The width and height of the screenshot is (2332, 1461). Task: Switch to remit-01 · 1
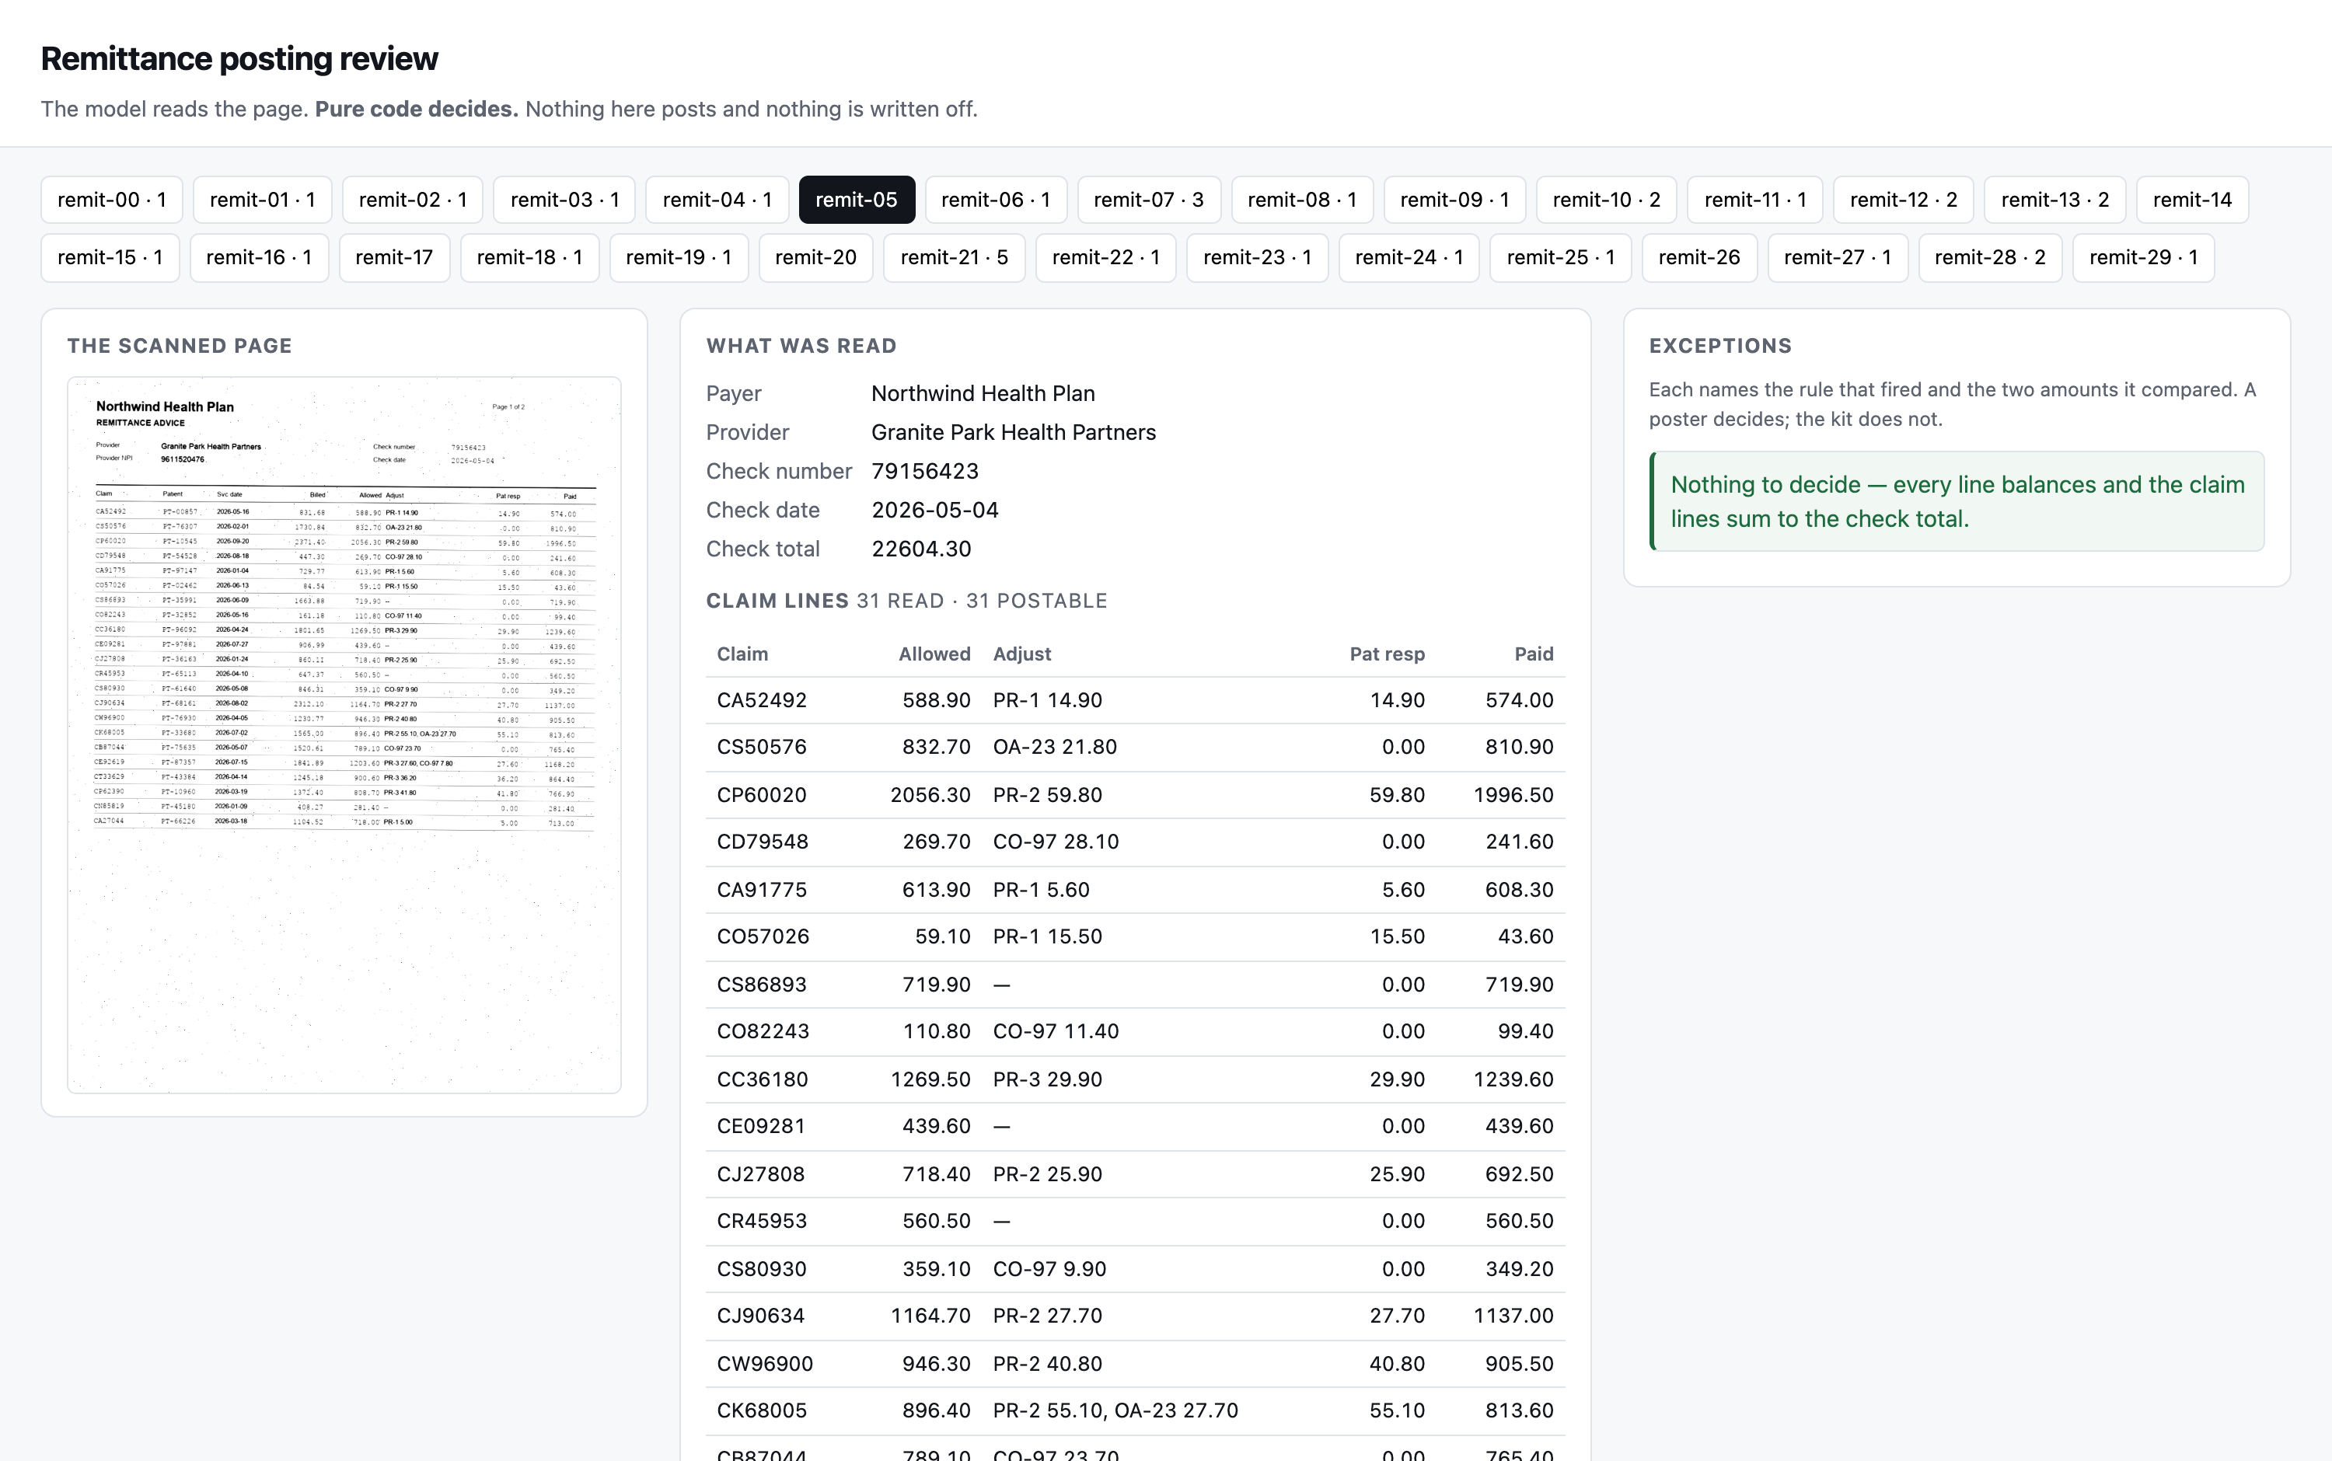(263, 200)
